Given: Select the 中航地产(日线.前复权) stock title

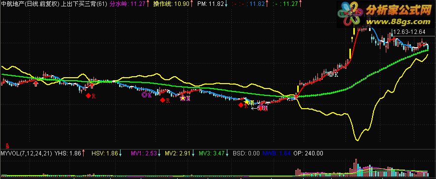Looking at the screenshot, I should 30,4.
